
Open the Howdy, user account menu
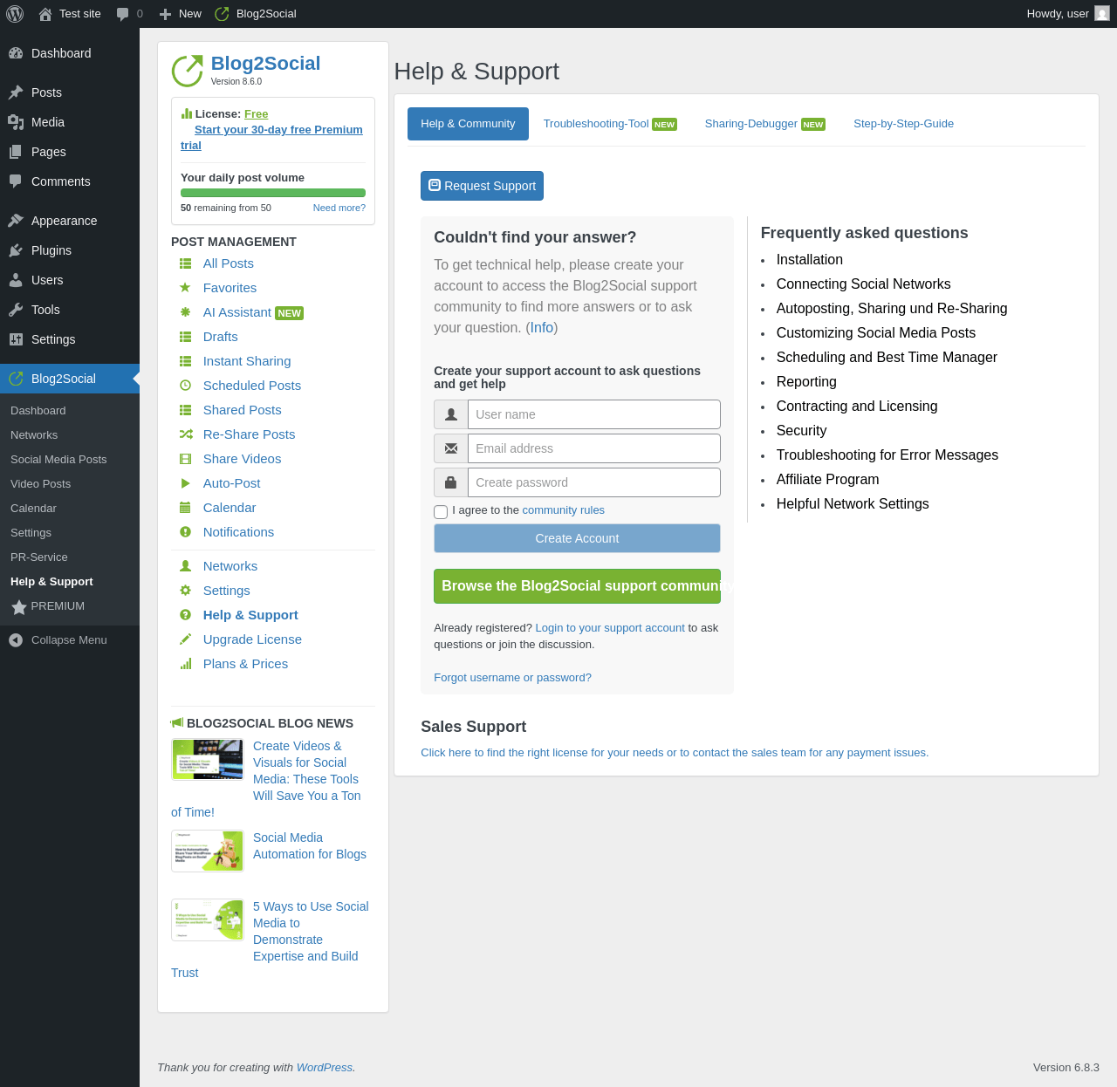[1068, 14]
